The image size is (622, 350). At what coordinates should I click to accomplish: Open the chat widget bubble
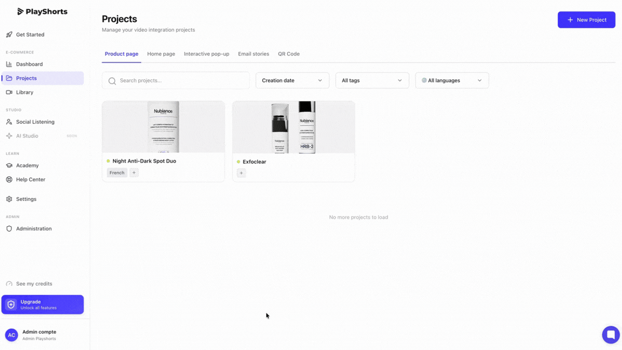[x=611, y=334]
